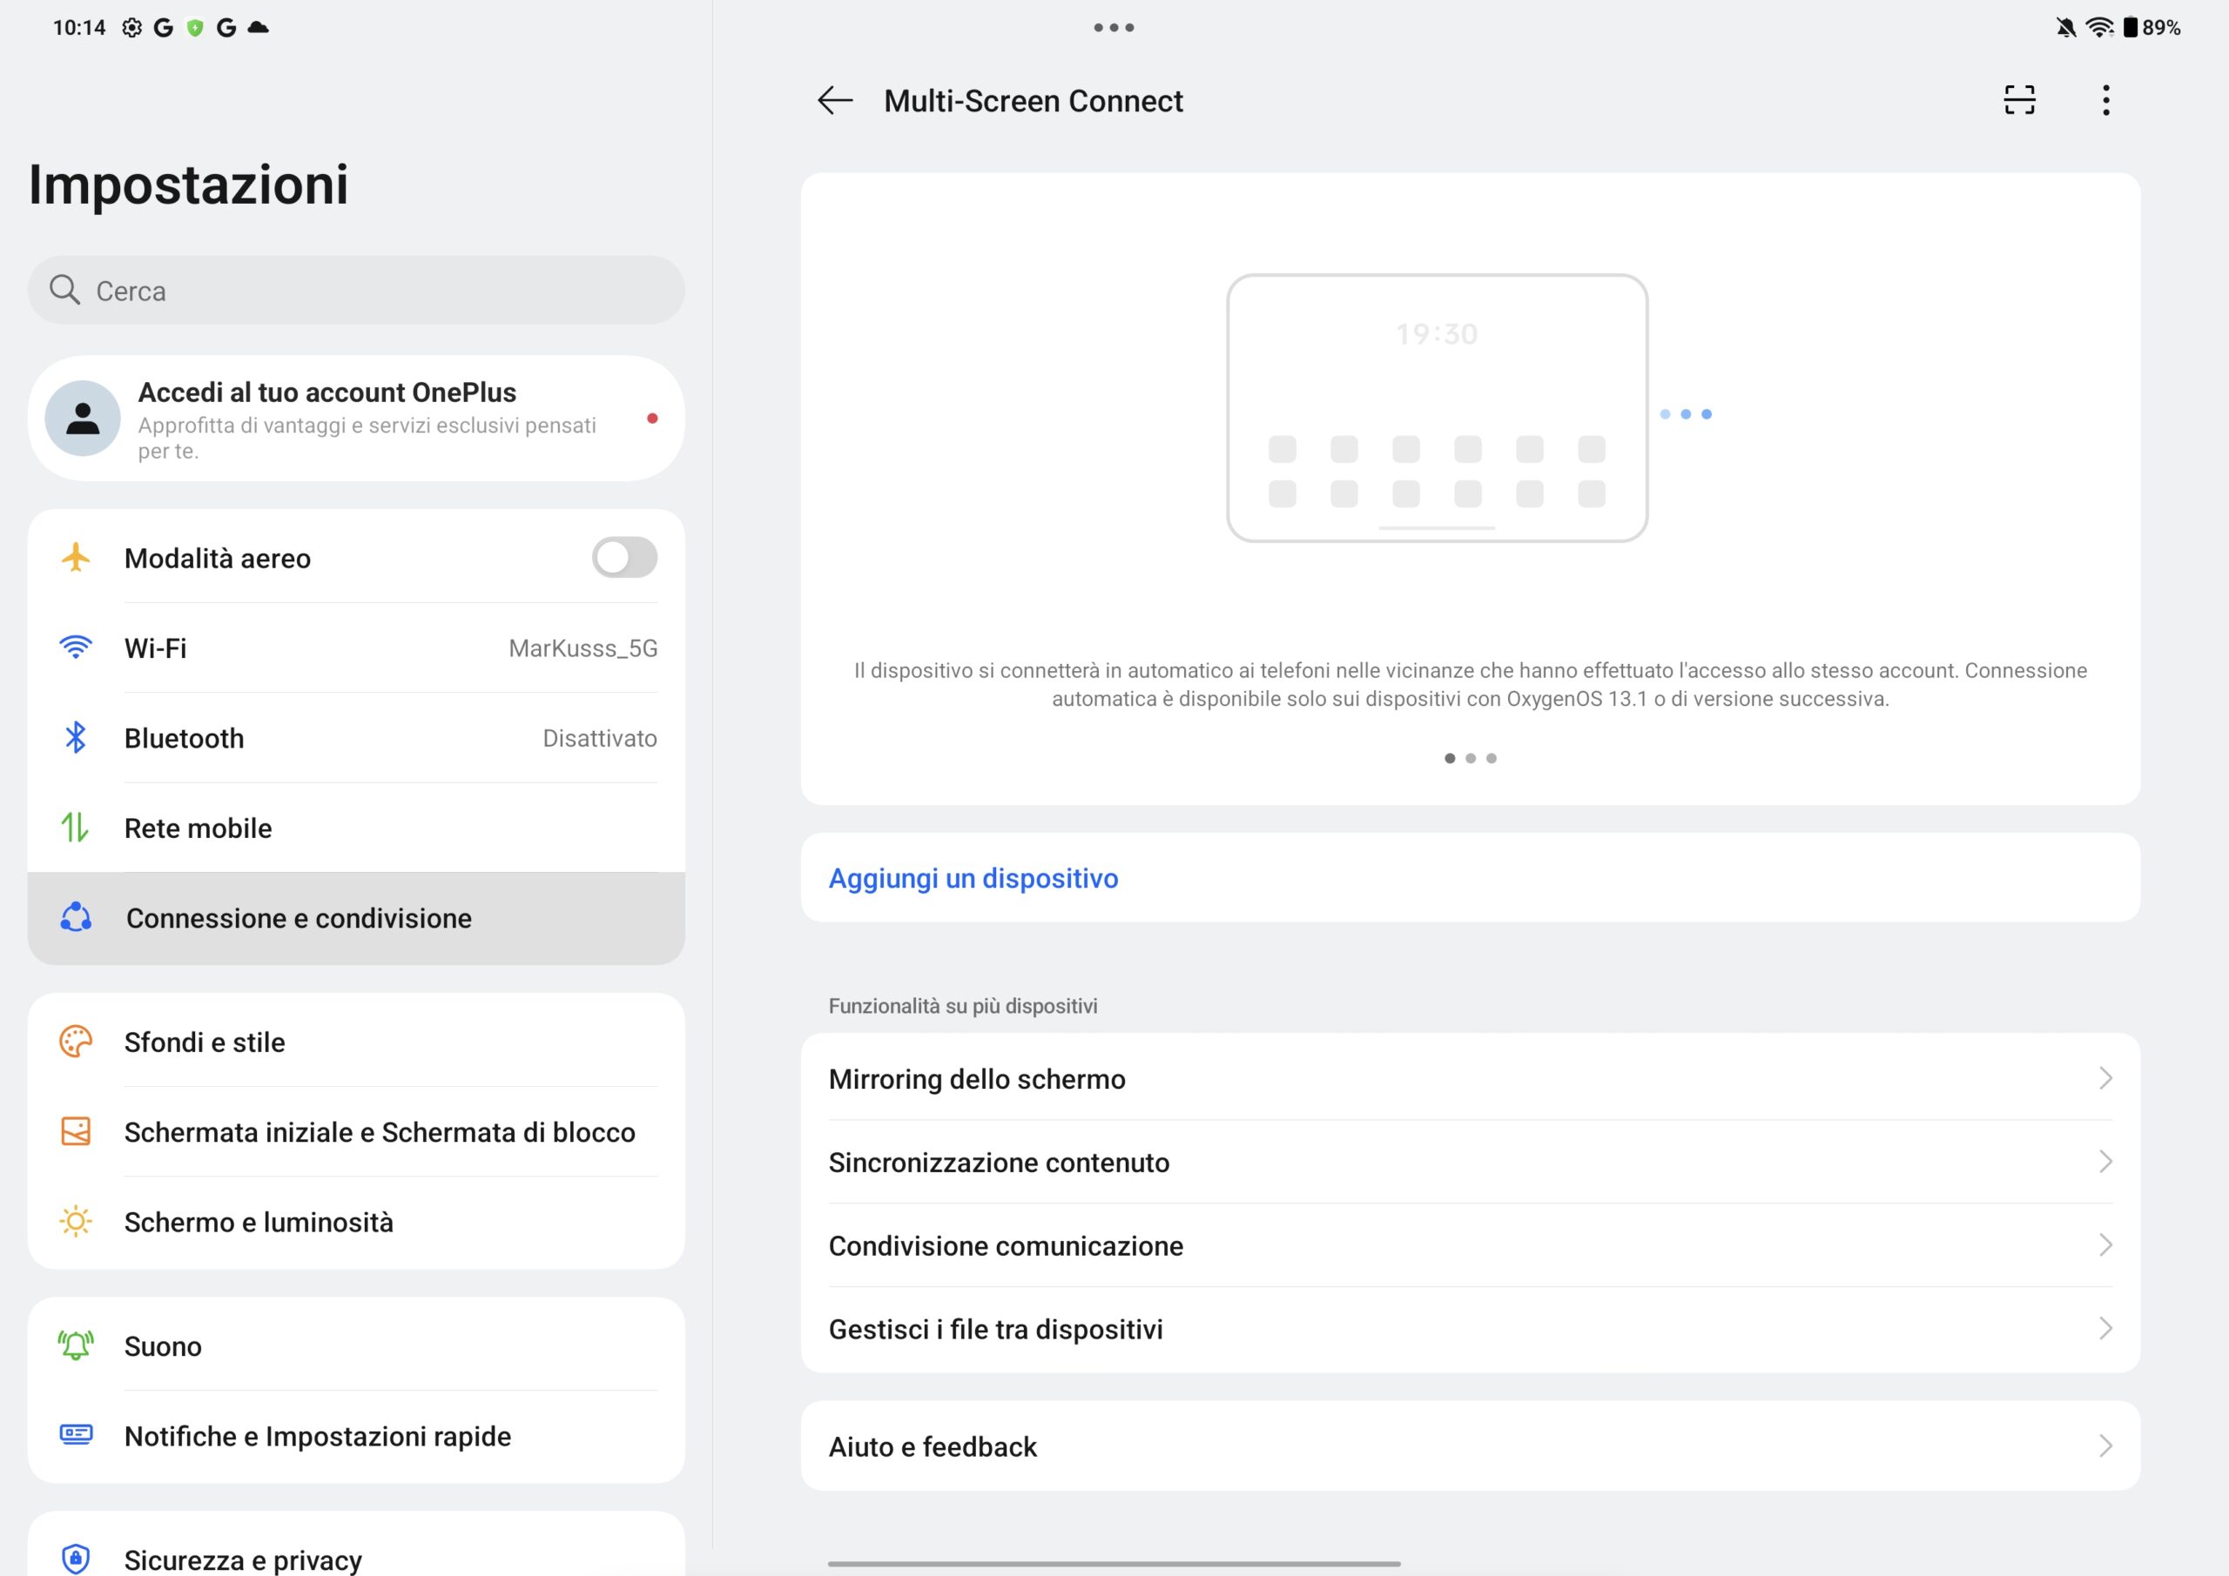The height and width of the screenshot is (1576, 2229).
Task: Tap the search magnifier icon
Action: click(x=65, y=290)
